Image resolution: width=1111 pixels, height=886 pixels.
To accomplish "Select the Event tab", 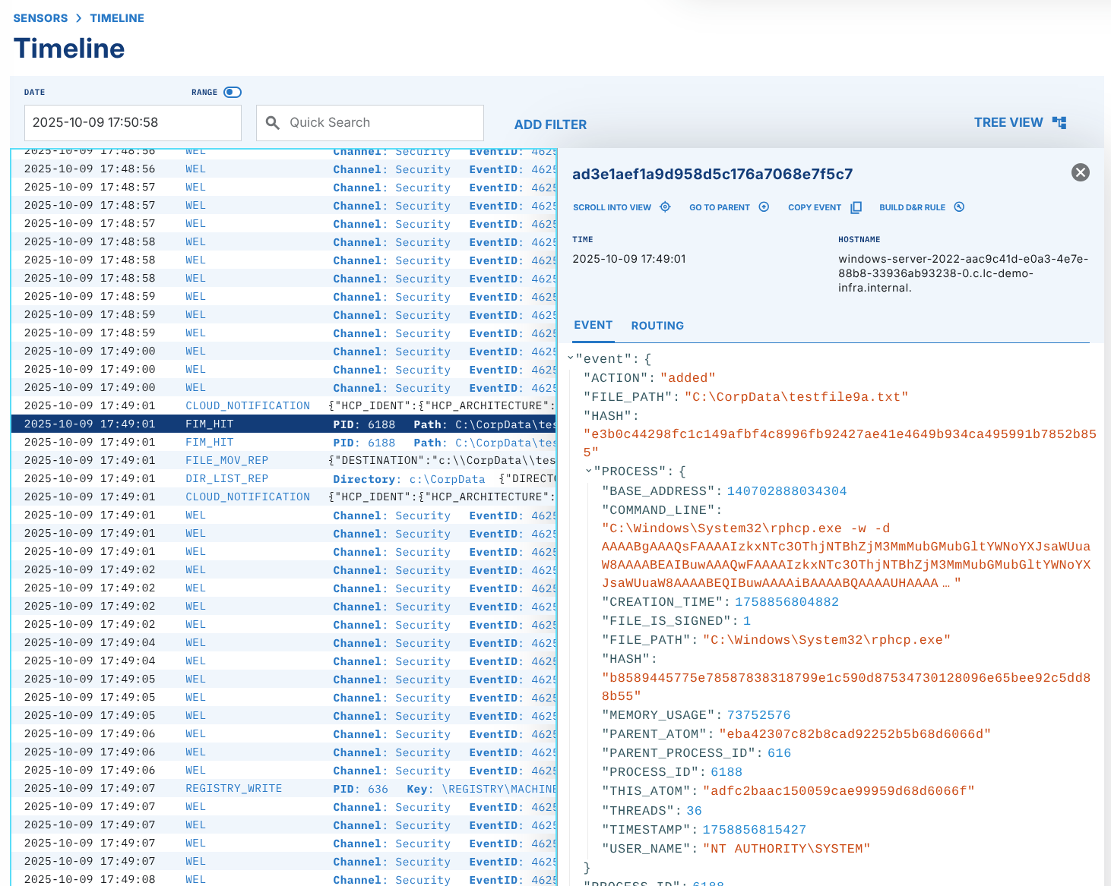I will (x=593, y=325).
